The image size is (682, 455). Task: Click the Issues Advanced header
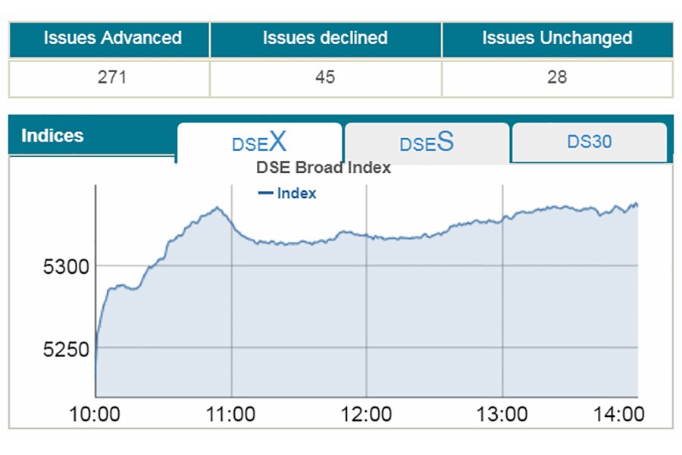[112, 39]
